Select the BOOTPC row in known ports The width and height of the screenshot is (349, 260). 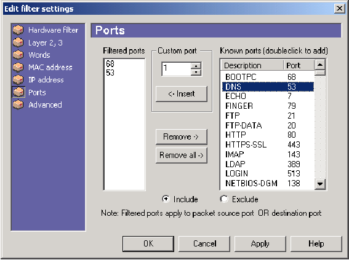pos(268,77)
